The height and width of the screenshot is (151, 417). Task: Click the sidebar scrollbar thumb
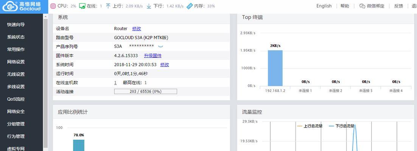(x=45, y=83)
